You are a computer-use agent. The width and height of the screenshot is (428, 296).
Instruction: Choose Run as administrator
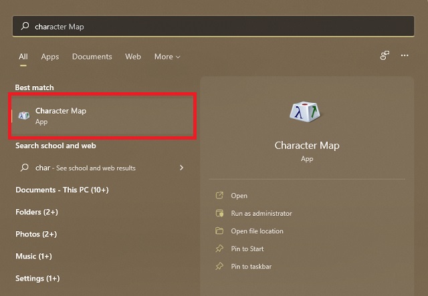(261, 213)
